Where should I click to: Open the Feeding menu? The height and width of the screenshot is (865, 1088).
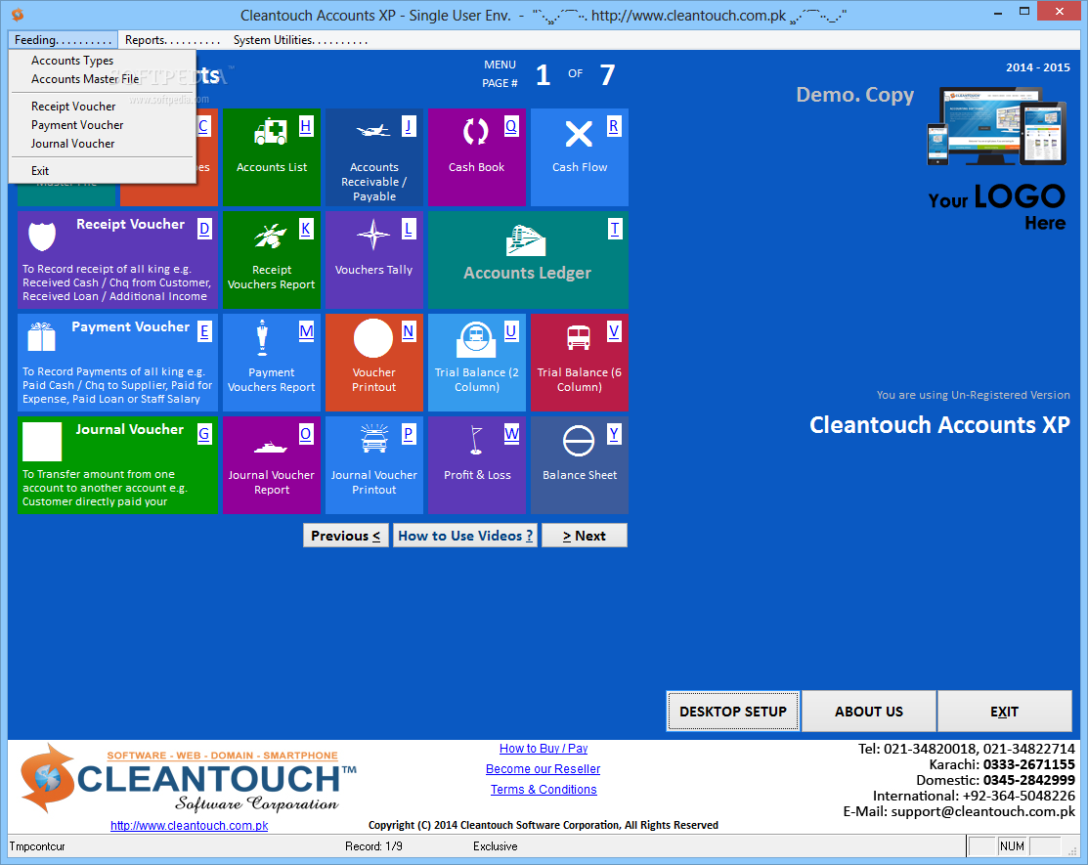[x=64, y=40]
